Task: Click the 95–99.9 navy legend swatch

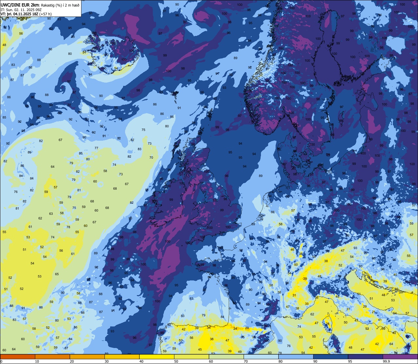Action: (x=365, y=356)
